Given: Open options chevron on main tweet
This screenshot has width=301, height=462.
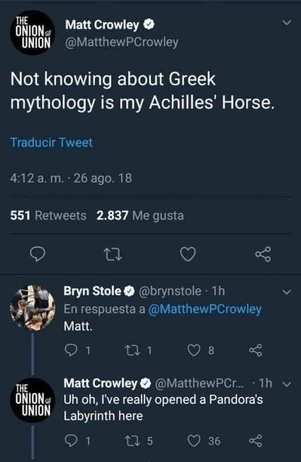Looking at the screenshot, I should point(287,23).
